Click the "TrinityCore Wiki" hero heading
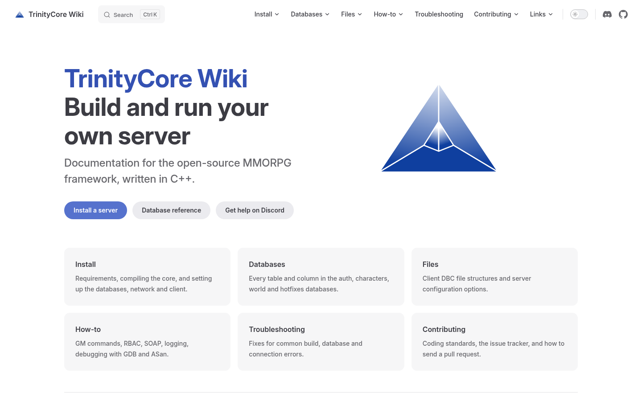Viewport: 642px width, 401px height. [156, 79]
